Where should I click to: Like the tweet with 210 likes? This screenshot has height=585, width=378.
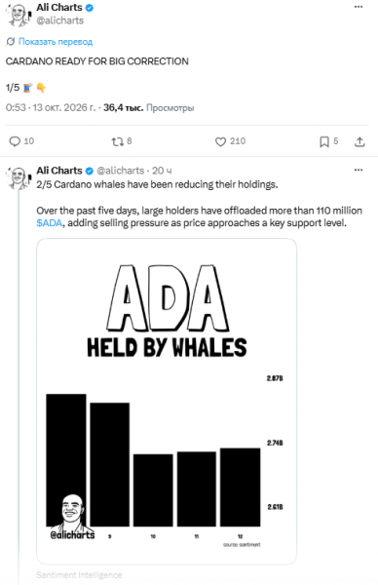(220, 141)
